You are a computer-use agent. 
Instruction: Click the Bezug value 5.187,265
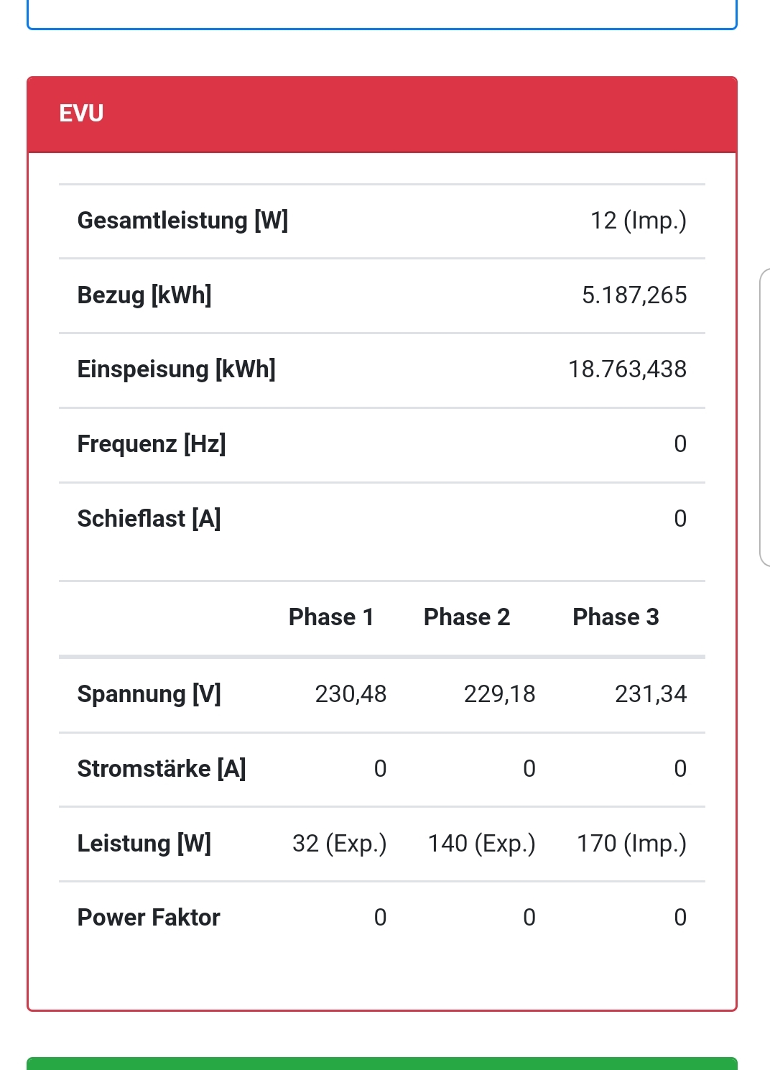[x=634, y=295]
